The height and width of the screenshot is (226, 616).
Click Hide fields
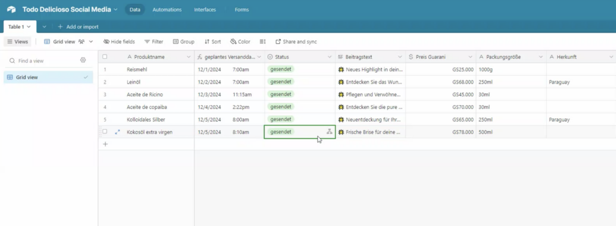pos(119,41)
